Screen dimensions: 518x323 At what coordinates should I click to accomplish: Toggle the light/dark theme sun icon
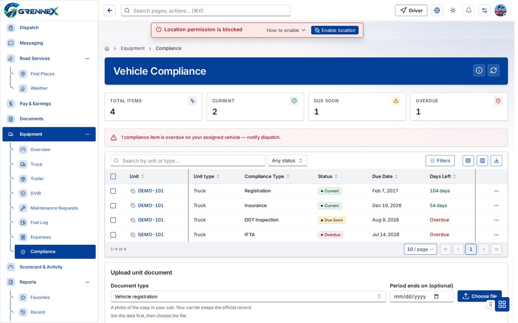(453, 10)
